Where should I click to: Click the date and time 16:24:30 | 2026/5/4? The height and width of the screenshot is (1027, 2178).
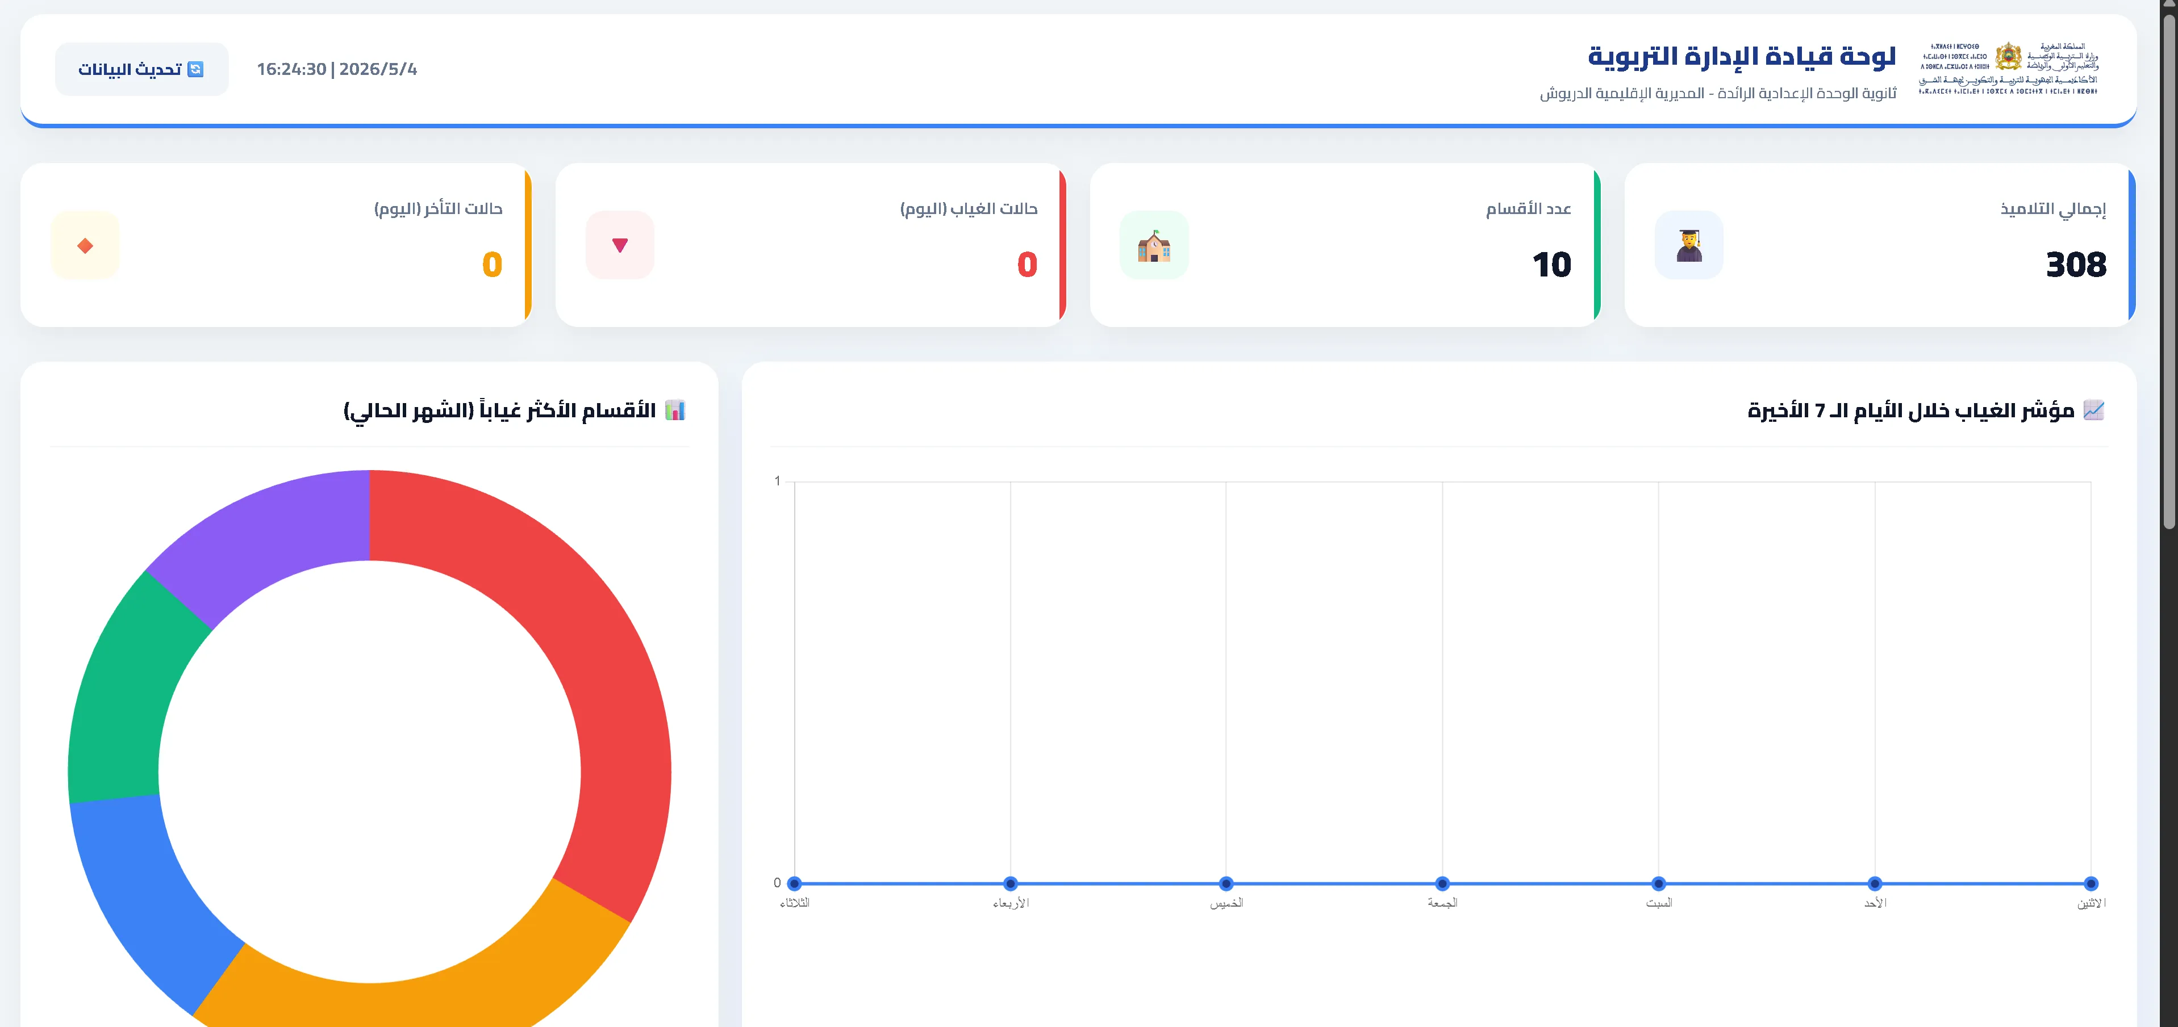[x=337, y=69]
